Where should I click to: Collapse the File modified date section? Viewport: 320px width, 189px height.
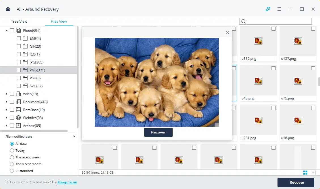tap(74, 136)
